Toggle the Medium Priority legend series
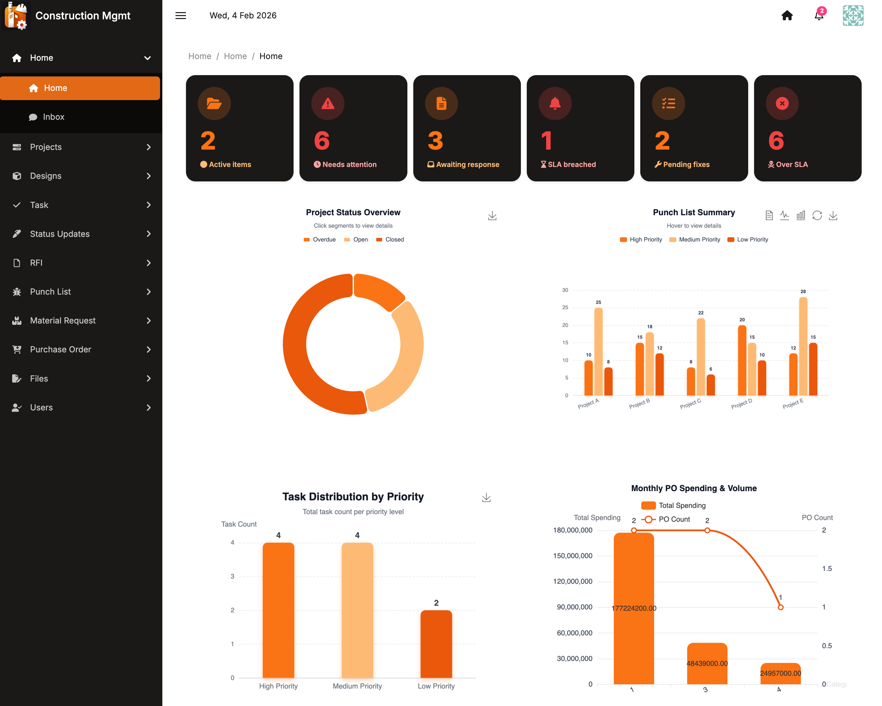Image resolution: width=882 pixels, height=706 pixels. pyautogui.click(x=695, y=239)
